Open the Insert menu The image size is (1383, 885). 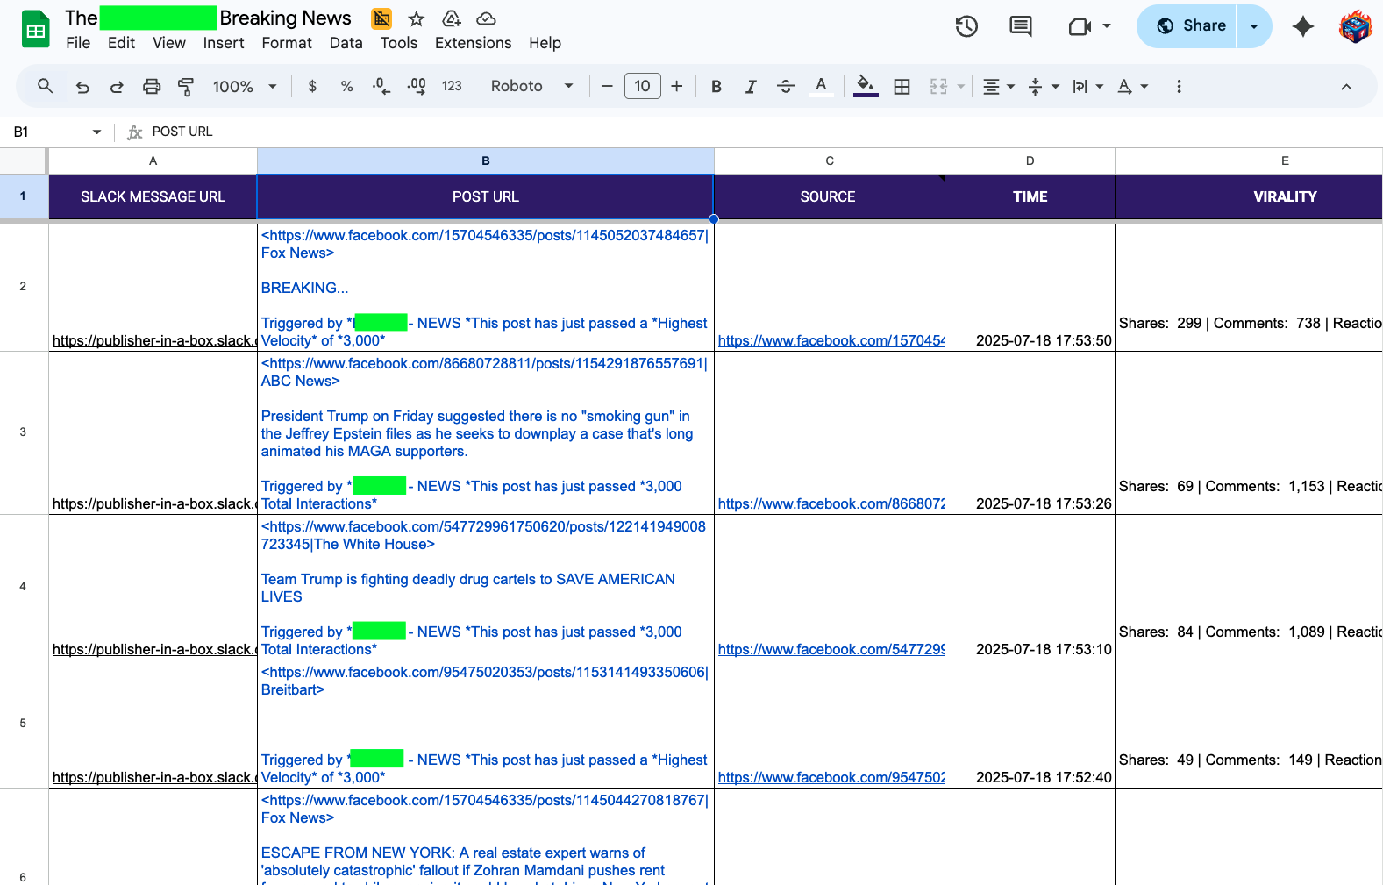pyautogui.click(x=224, y=43)
